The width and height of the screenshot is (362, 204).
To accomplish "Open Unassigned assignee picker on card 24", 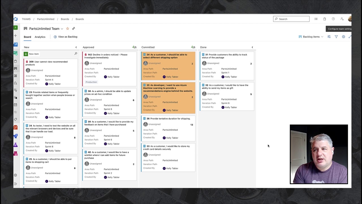I will pos(34,137).
